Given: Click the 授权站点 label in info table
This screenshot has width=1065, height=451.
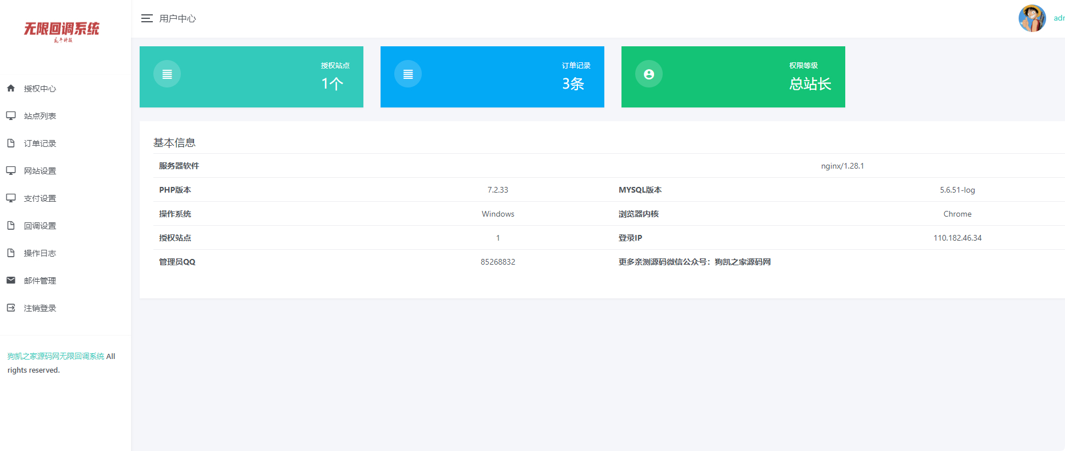Looking at the screenshot, I should [175, 238].
